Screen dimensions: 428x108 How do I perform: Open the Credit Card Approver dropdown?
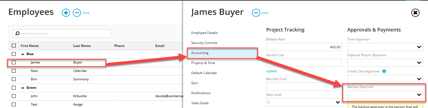coord(385,79)
